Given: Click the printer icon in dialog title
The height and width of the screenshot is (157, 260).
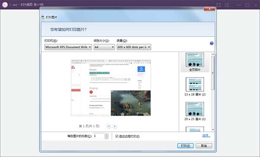Looking at the screenshot, I should click(x=43, y=17).
